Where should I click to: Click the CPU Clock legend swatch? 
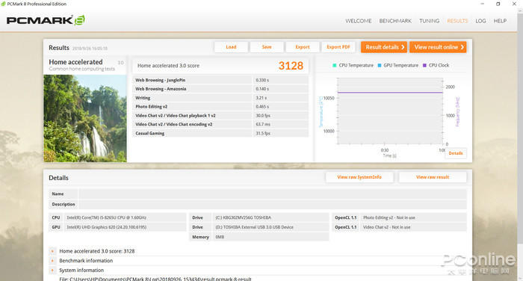(424, 66)
